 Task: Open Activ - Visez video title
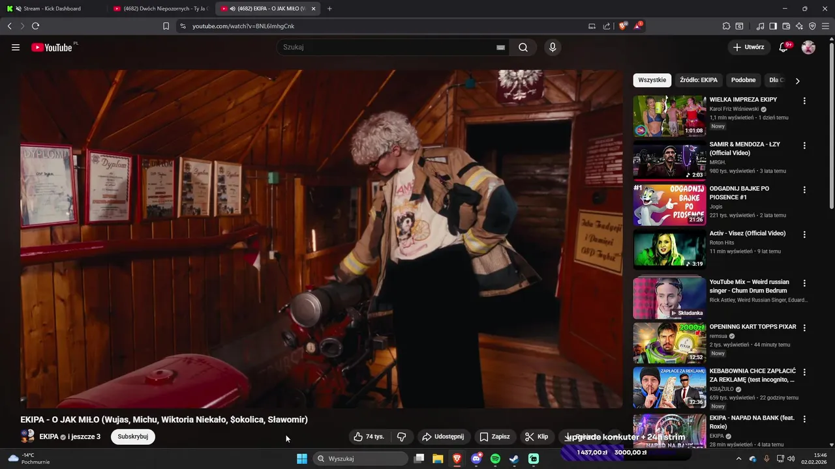tap(748, 233)
